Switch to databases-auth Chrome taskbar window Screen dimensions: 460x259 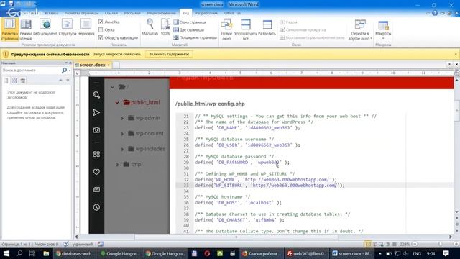pyautogui.click(x=75, y=253)
